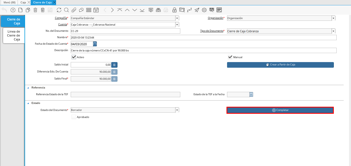Go to previous record up chevron
351x166 pixels.
[x=127, y=10]
